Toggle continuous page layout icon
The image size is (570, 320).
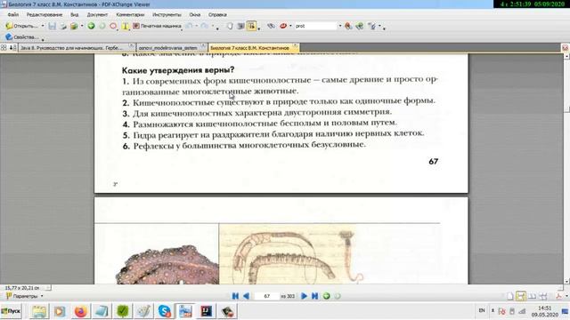point(521,296)
